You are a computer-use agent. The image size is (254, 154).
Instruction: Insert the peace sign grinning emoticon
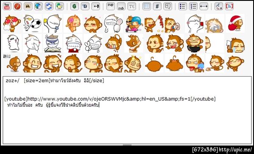tap(93, 43)
